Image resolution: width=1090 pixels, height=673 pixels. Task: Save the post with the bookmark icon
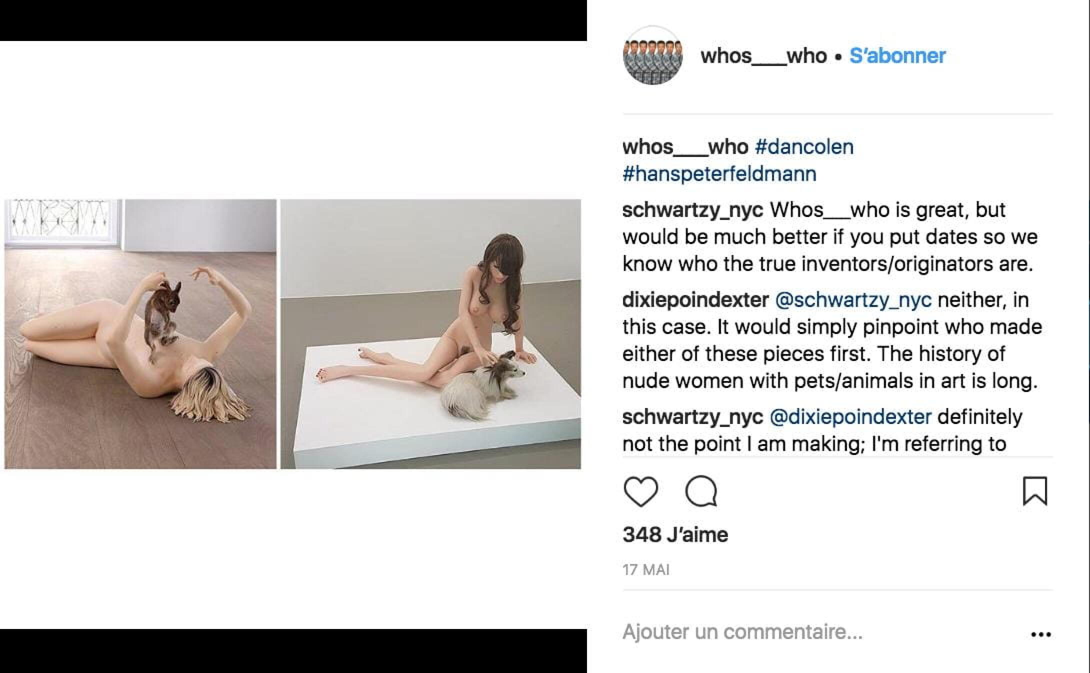pos(1034,491)
